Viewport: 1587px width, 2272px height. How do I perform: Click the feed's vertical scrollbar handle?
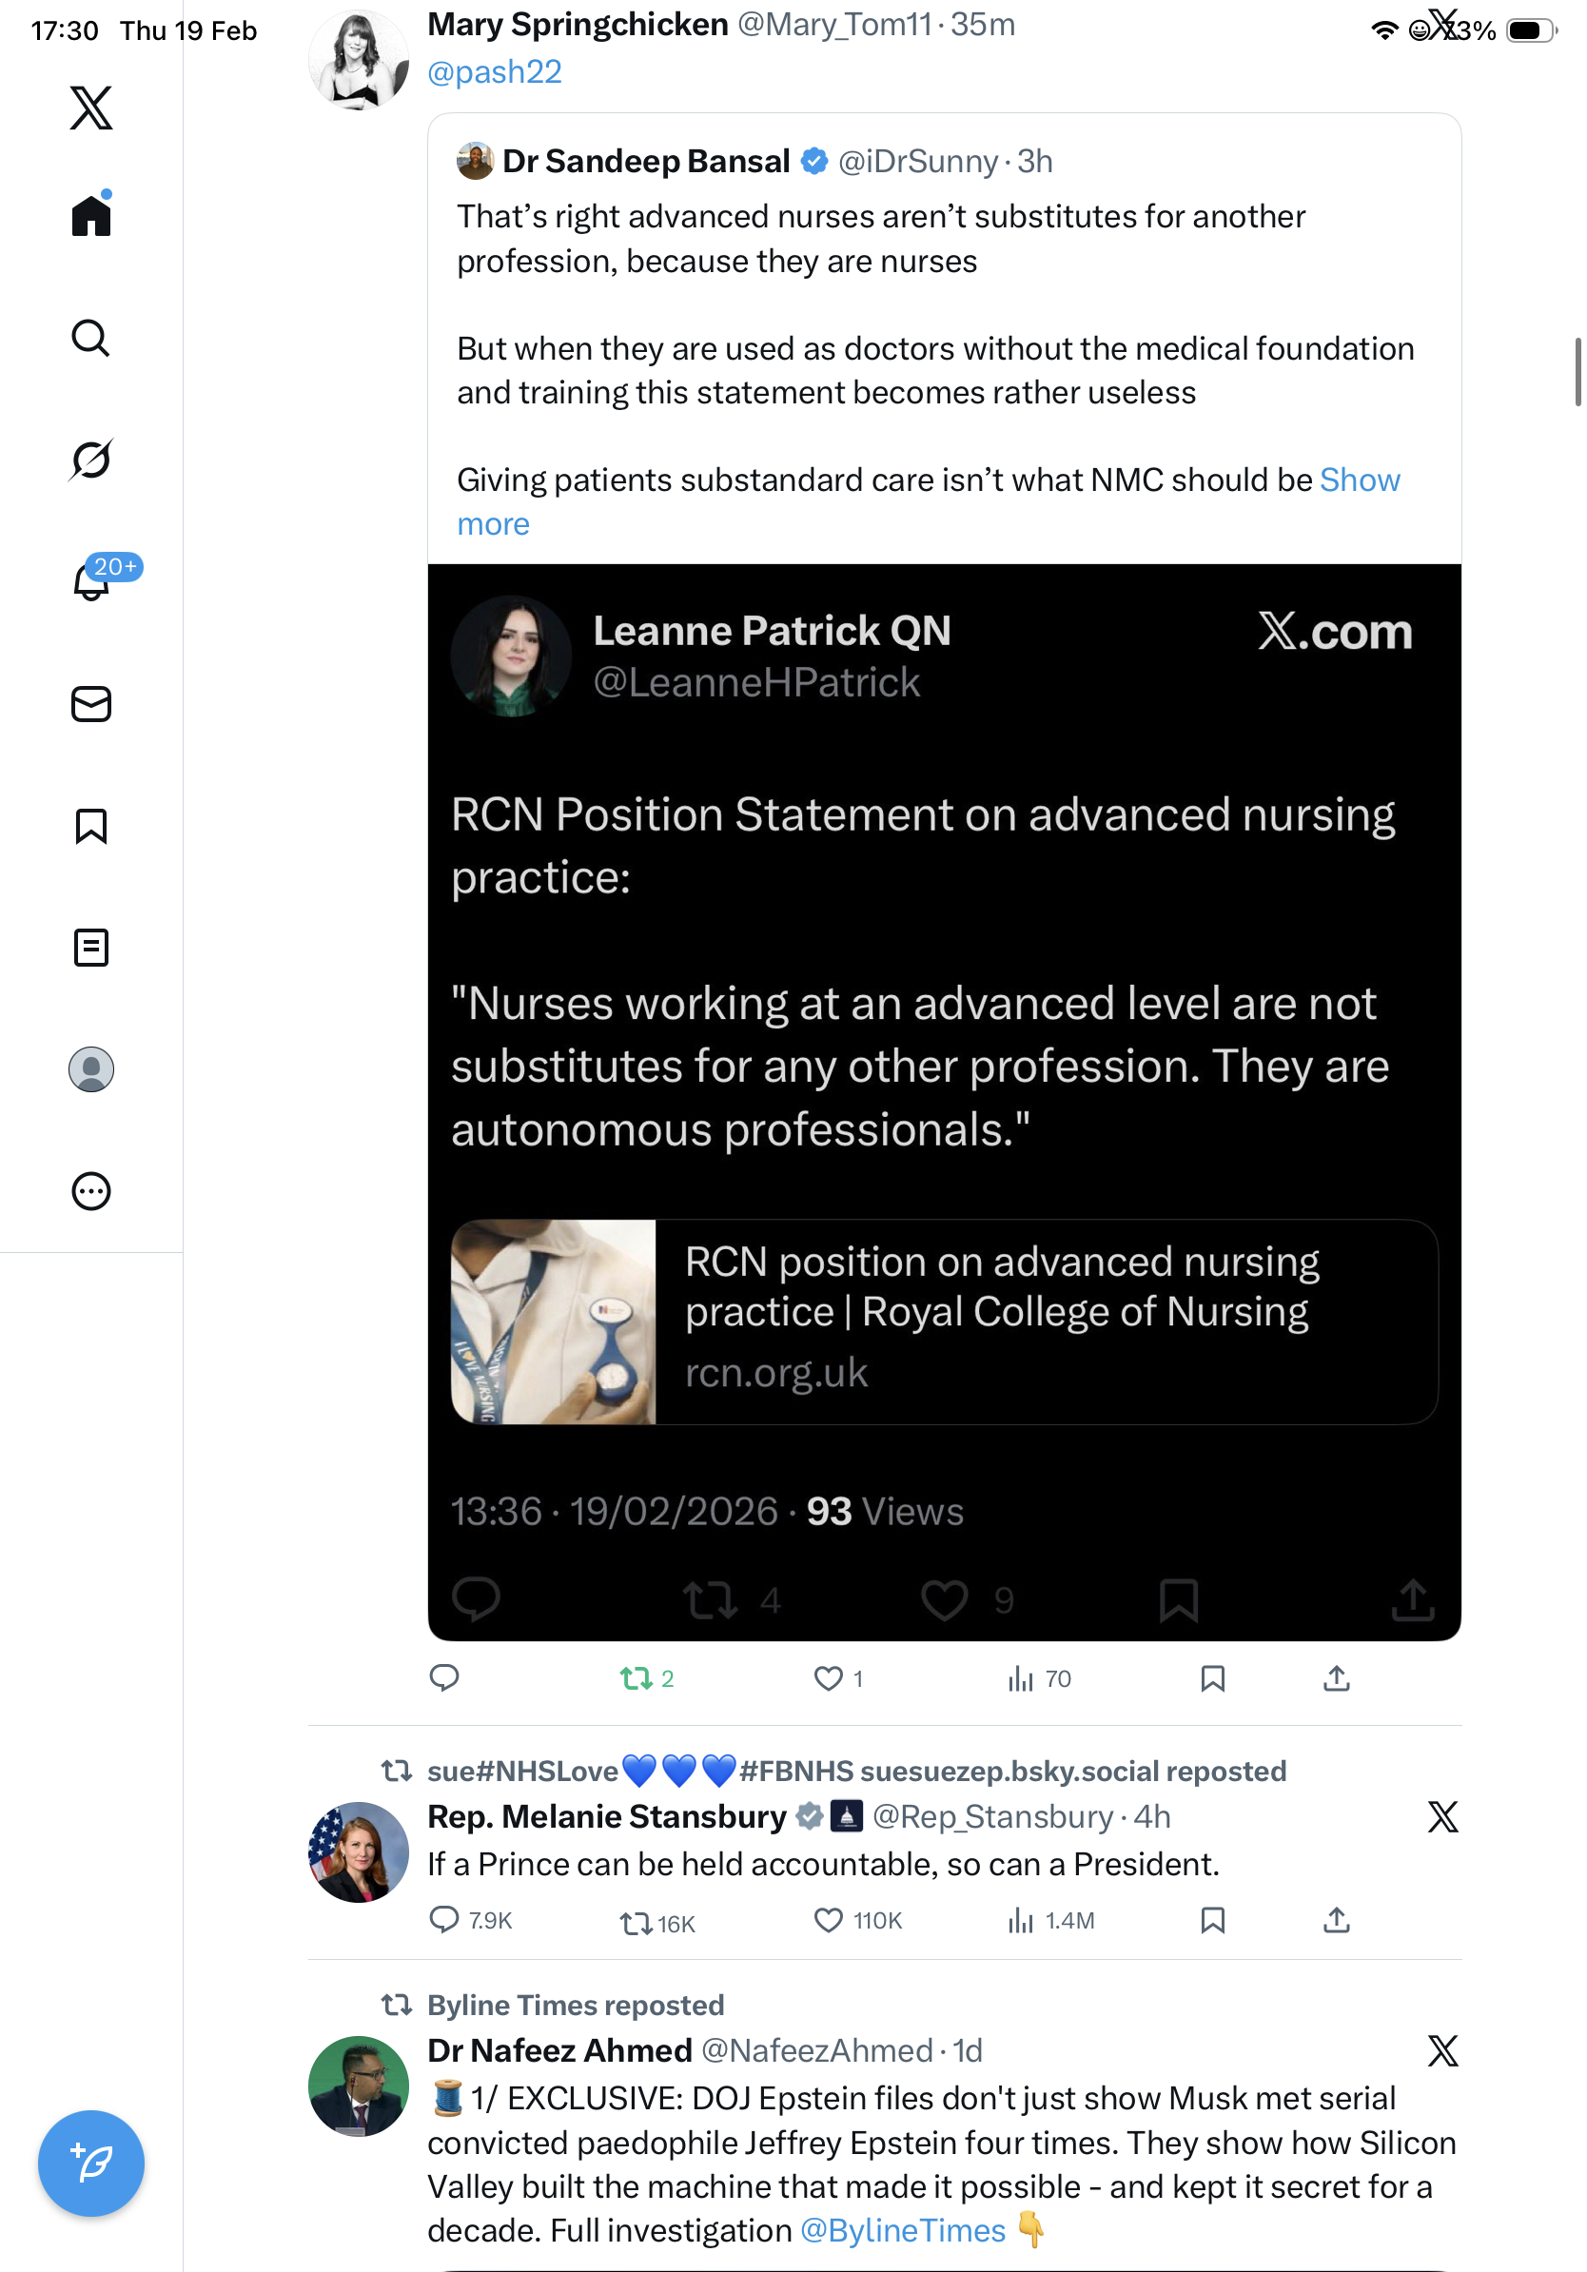coord(1577,371)
